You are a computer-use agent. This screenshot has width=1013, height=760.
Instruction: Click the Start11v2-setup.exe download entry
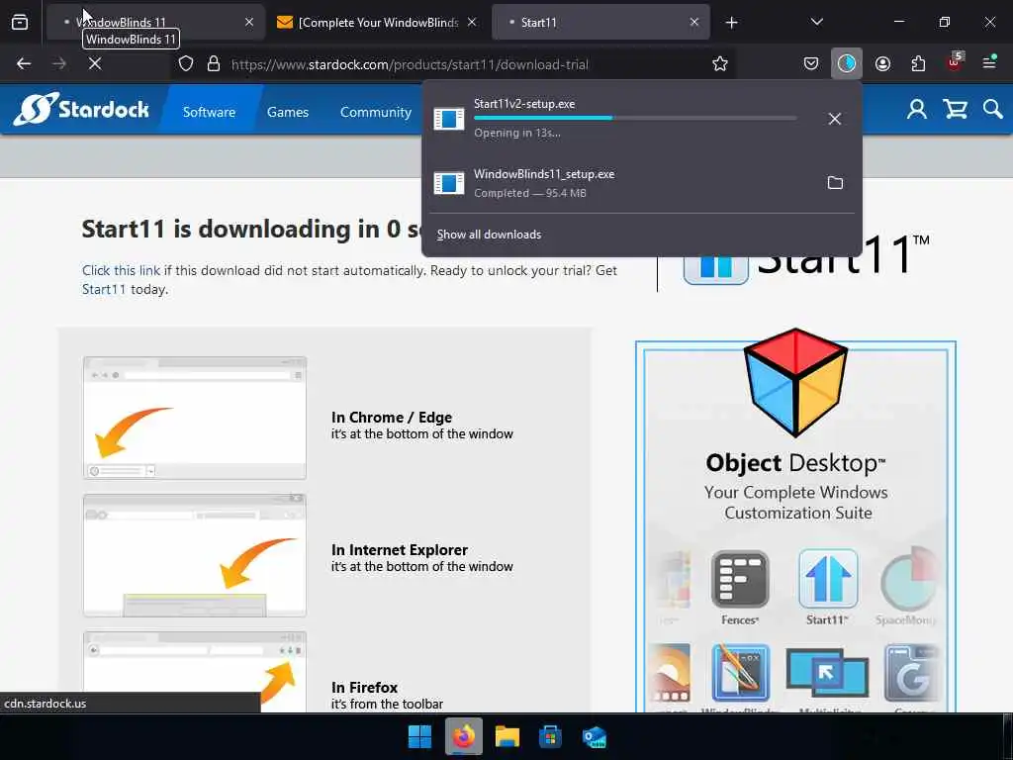point(620,119)
